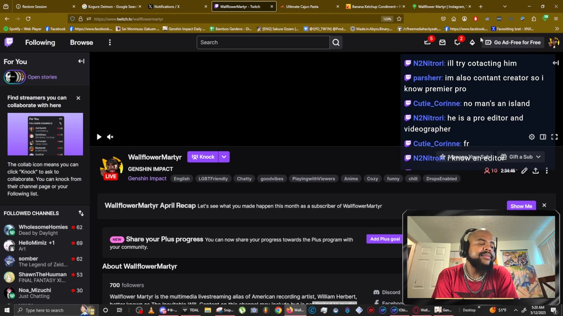Open the list all tabs dropdown arrow

coord(505,7)
